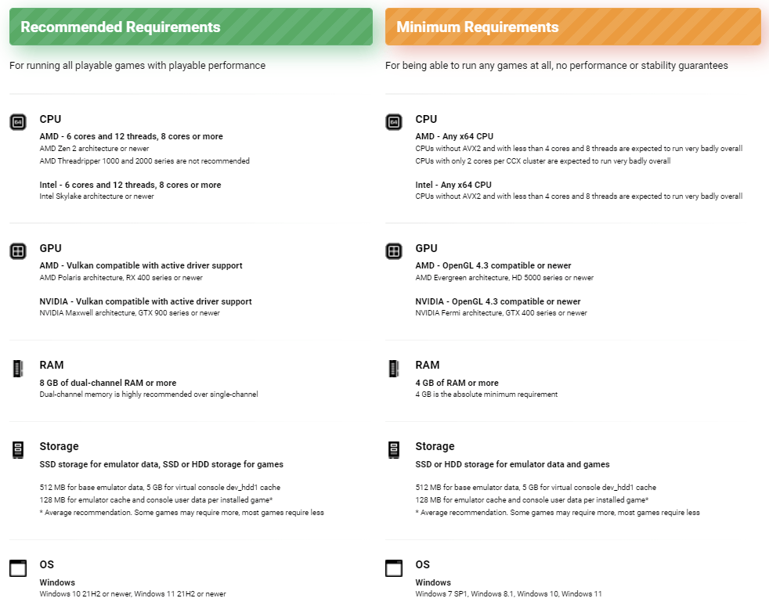
Task: Click the OS window icon under Recommended Requirements
Action: click(x=17, y=568)
